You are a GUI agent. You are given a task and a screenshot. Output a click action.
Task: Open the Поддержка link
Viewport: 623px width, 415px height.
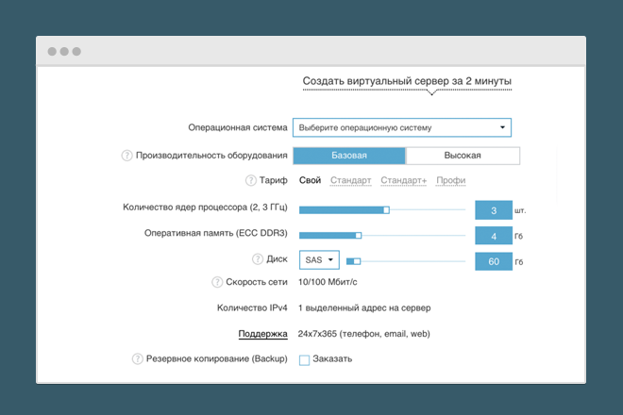point(262,333)
